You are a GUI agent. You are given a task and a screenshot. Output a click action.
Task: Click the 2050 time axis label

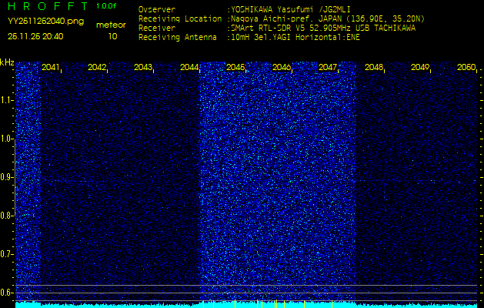(x=466, y=67)
